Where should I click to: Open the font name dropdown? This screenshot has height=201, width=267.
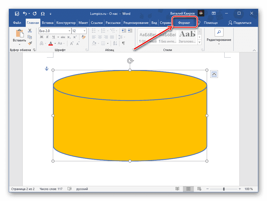[x=69, y=30]
